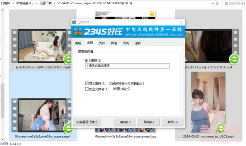The height and width of the screenshot is (146, 246).
Task: Click the Explorer search box
Action: (234, 3)
